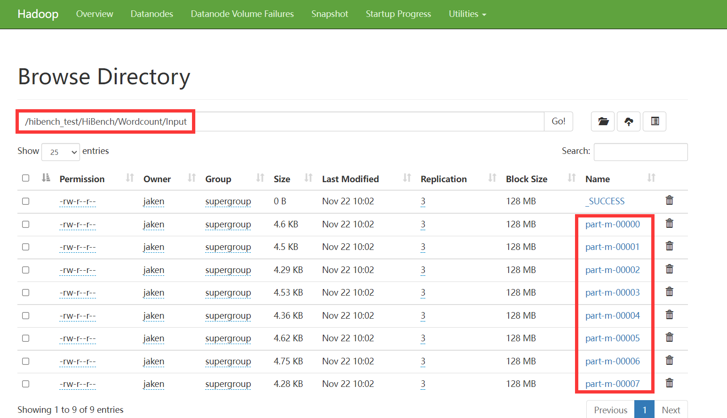Click the permission of part-m-00003 row
727x418 pixels.
78,293
